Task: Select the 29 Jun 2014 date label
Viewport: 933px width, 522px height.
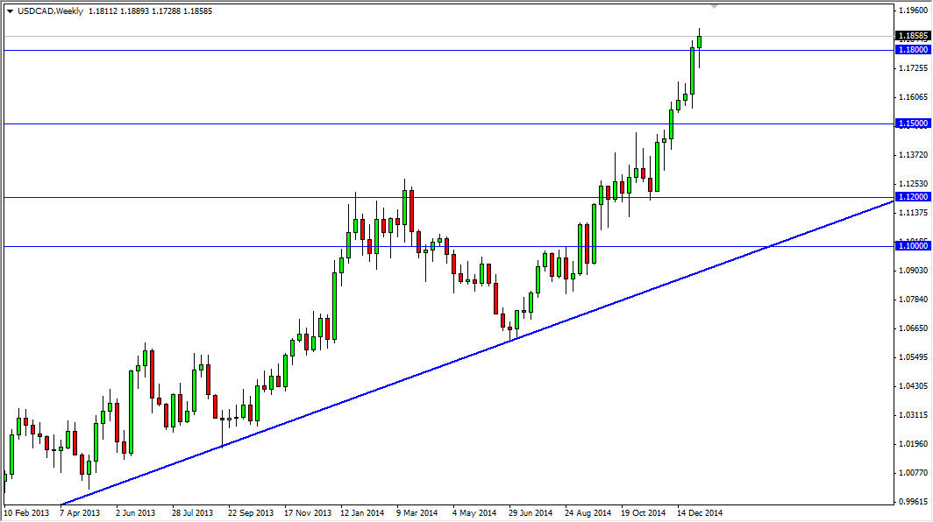Action: point(528,512)
